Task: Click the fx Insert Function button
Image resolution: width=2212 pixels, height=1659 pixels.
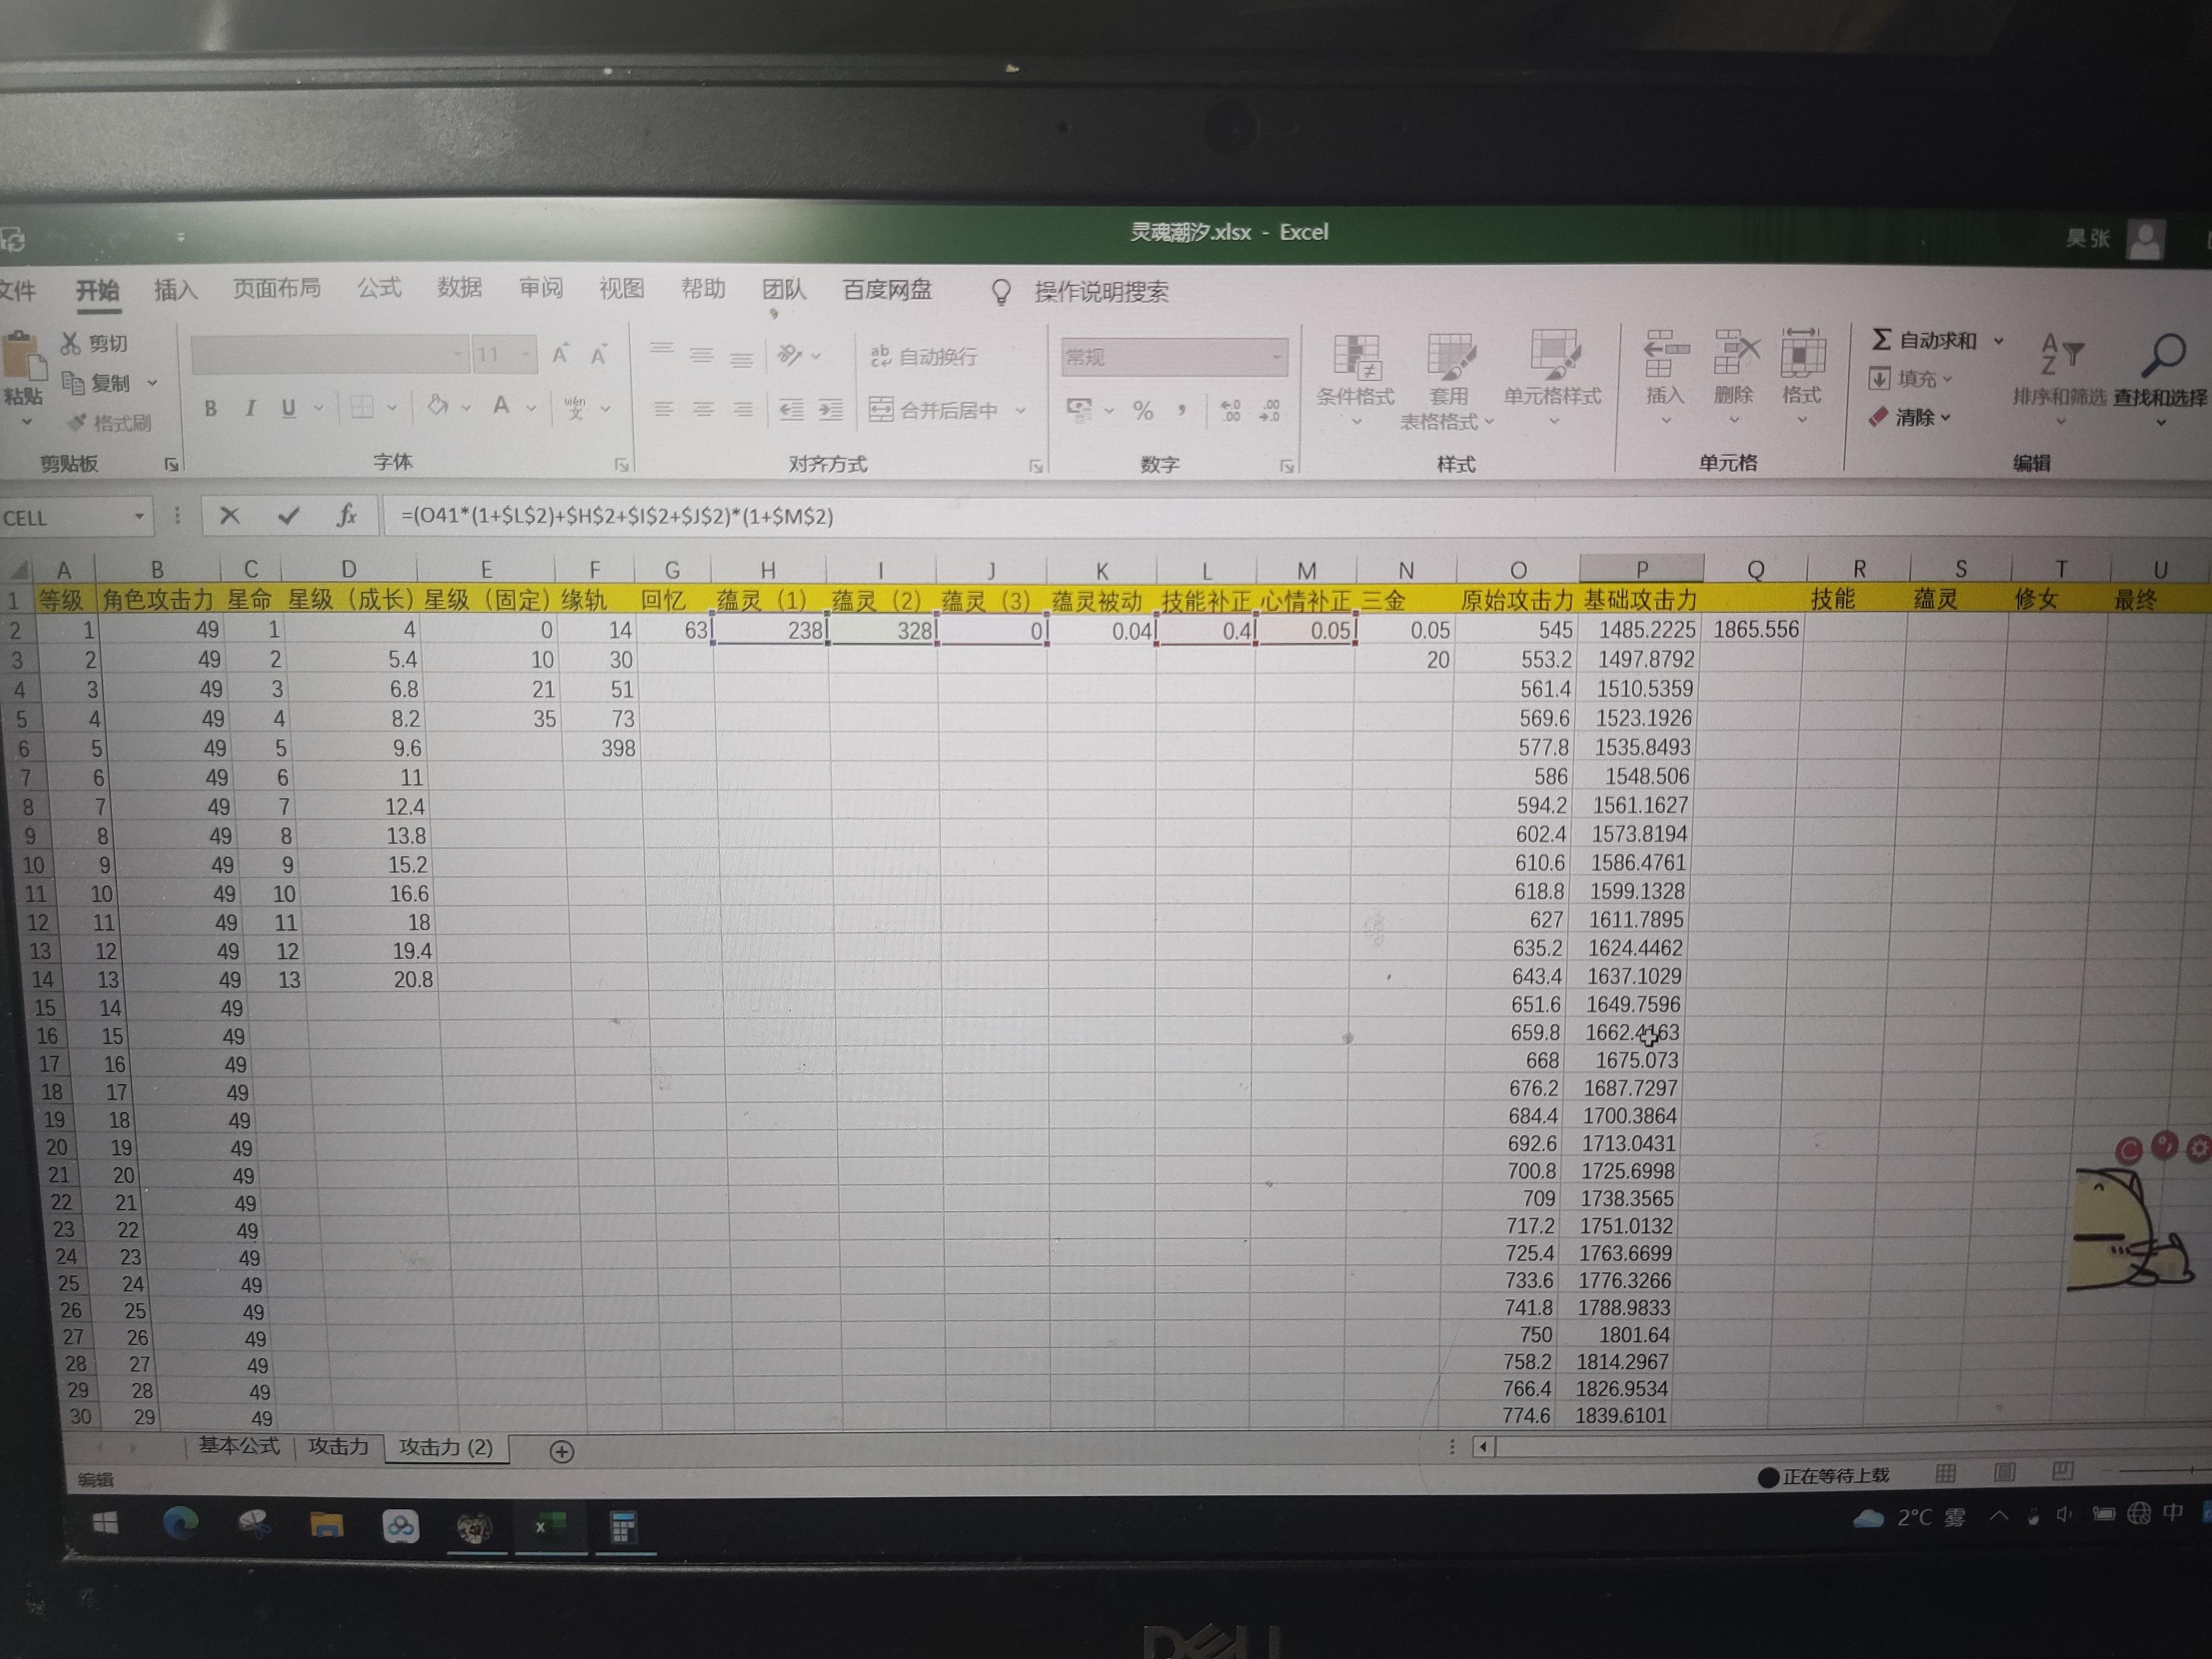Action: (346, 516)
